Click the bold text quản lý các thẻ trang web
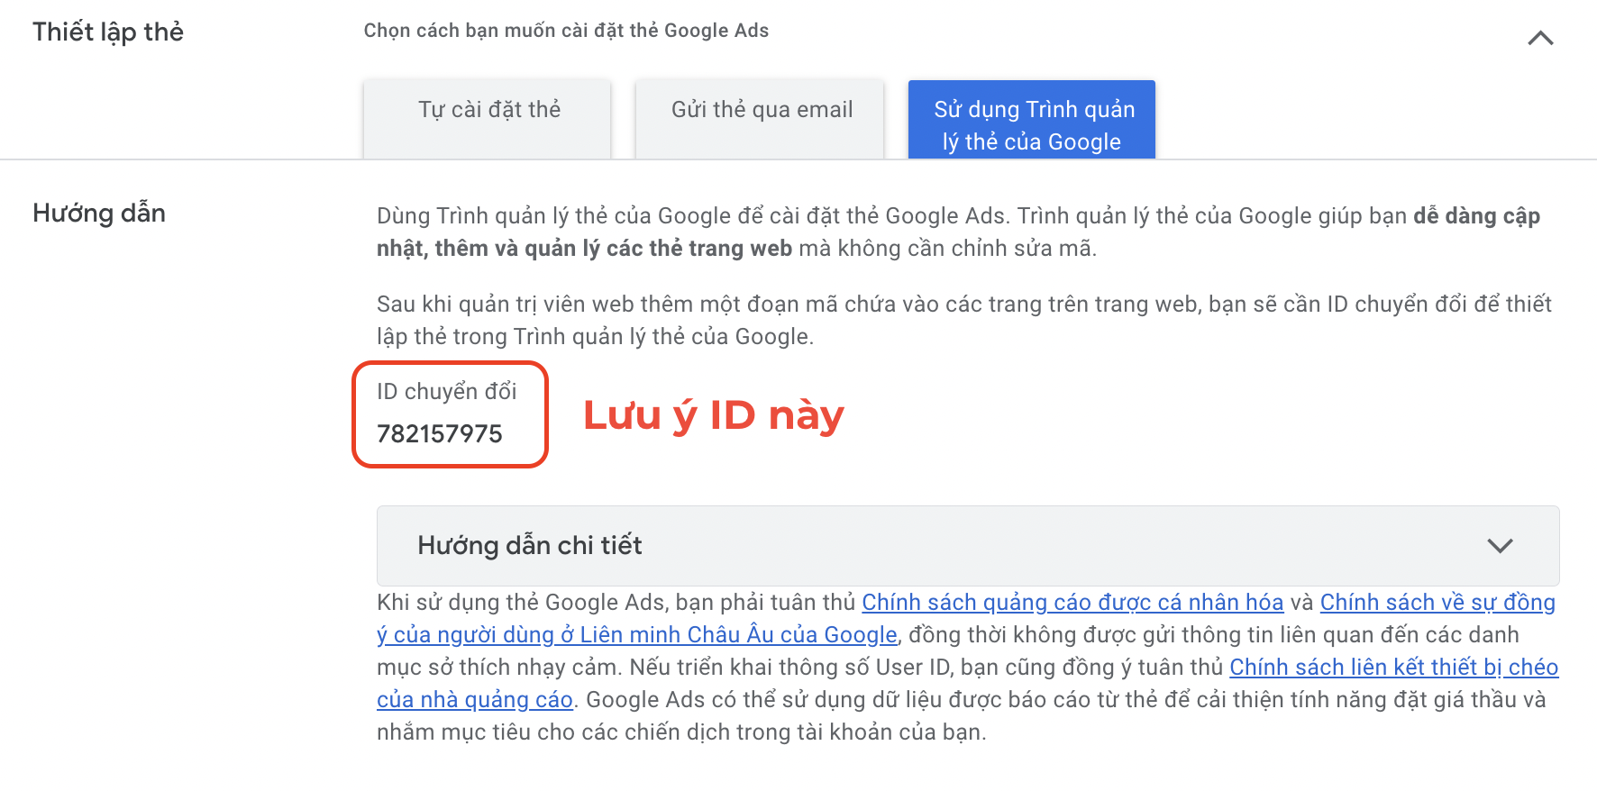Screen dimensions: 1597x791 [x=658, y=249]
